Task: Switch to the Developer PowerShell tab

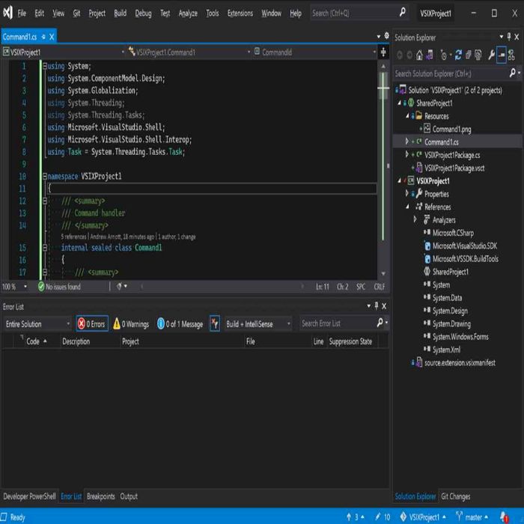Action: [29, 496]
